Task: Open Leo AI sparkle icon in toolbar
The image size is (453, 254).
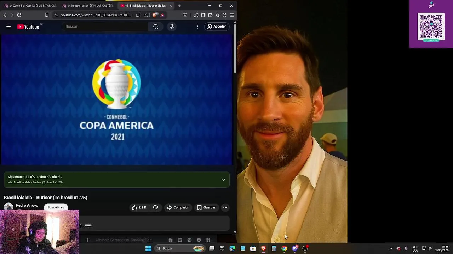Action: coord(217,15)
